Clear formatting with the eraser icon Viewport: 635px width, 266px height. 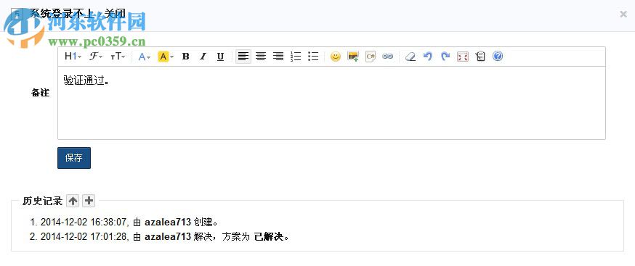tap(410, 57)
